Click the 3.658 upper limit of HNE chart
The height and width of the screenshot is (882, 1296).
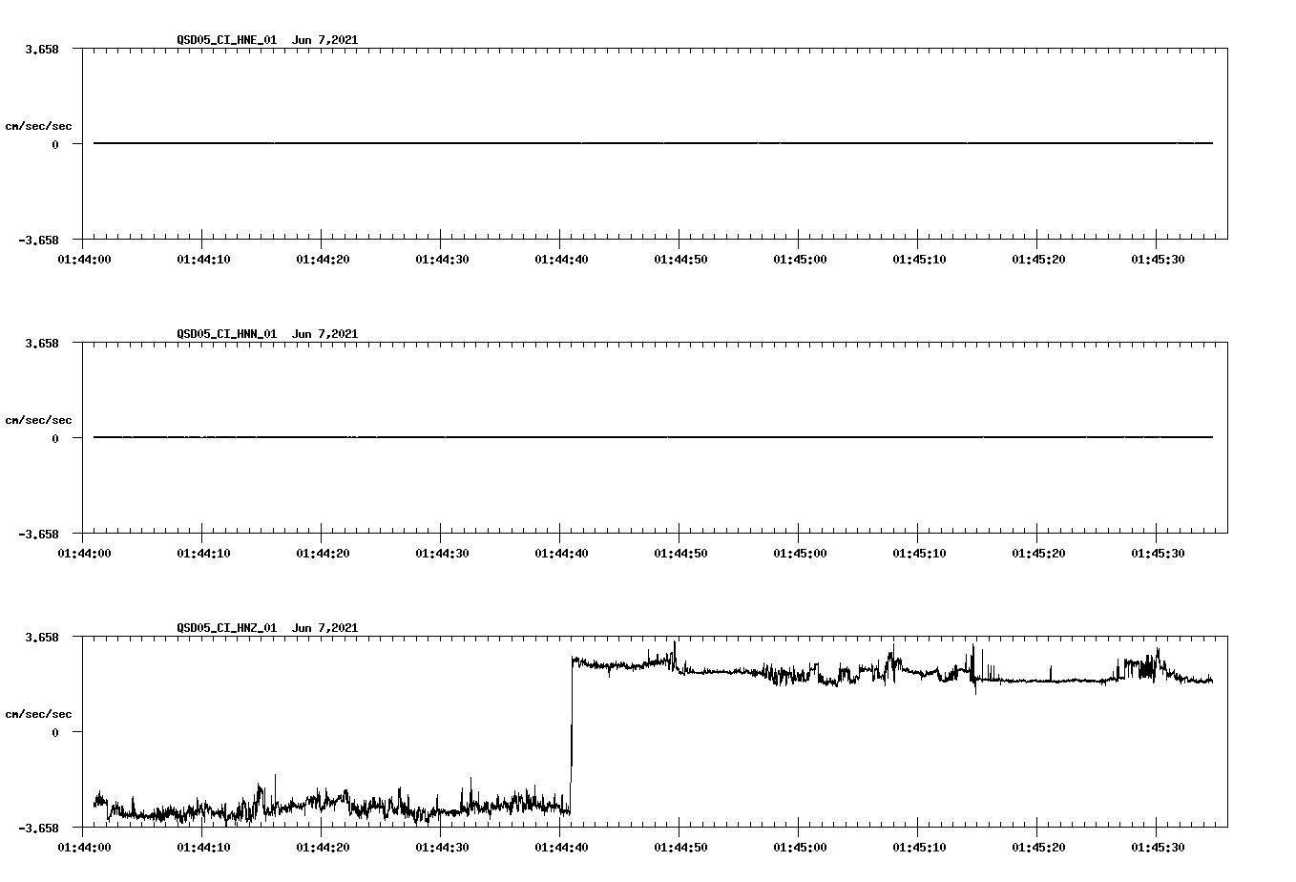coord(42,49)
